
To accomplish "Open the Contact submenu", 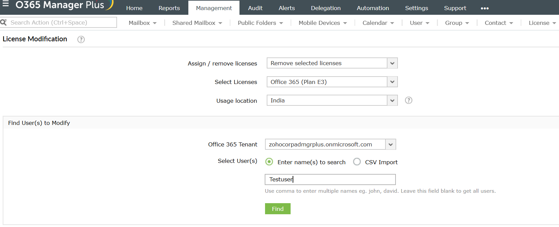I will (499, 23).
